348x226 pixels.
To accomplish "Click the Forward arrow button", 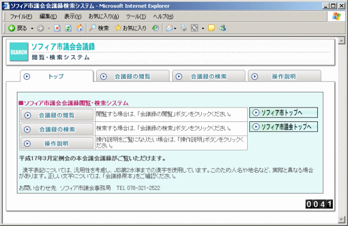I will point(41,28).
